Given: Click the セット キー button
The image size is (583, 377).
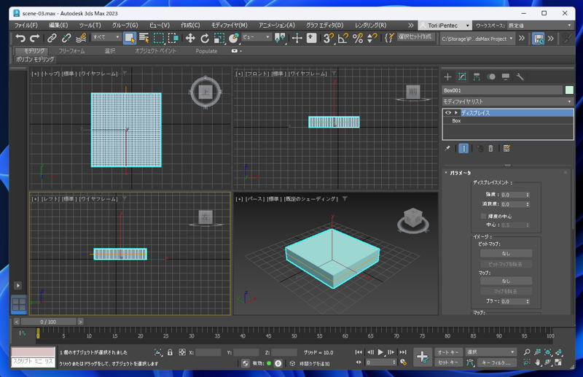Looking at the screenshot, I should point(448,362).
